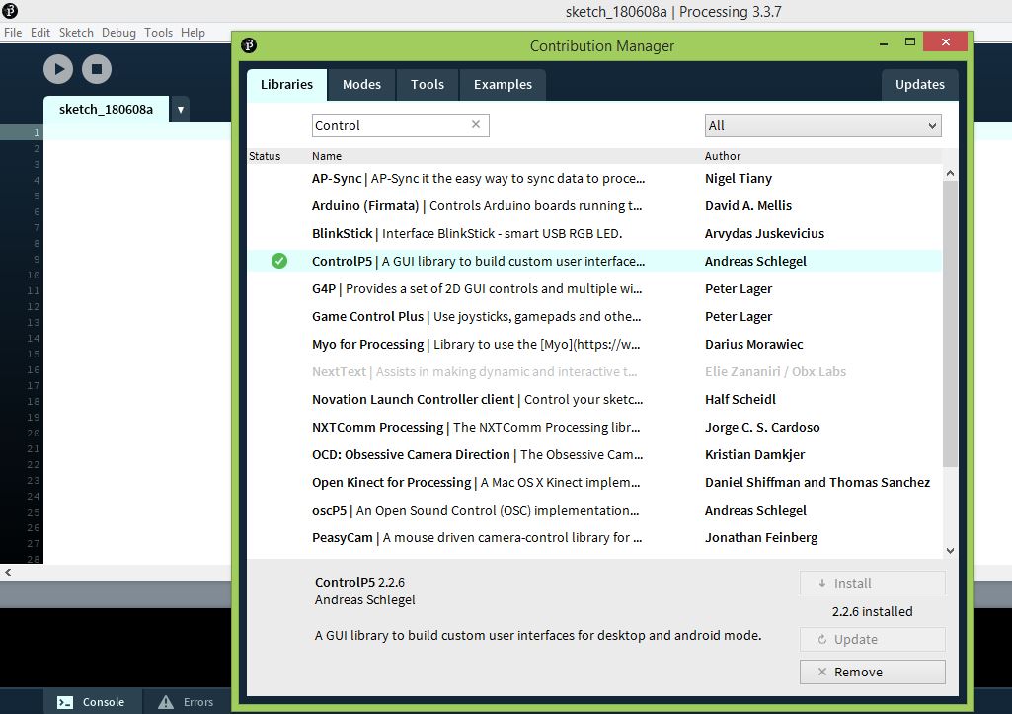Open the Debug menu
Screen dimensions: 1012x714
click(x=118, y=33)
